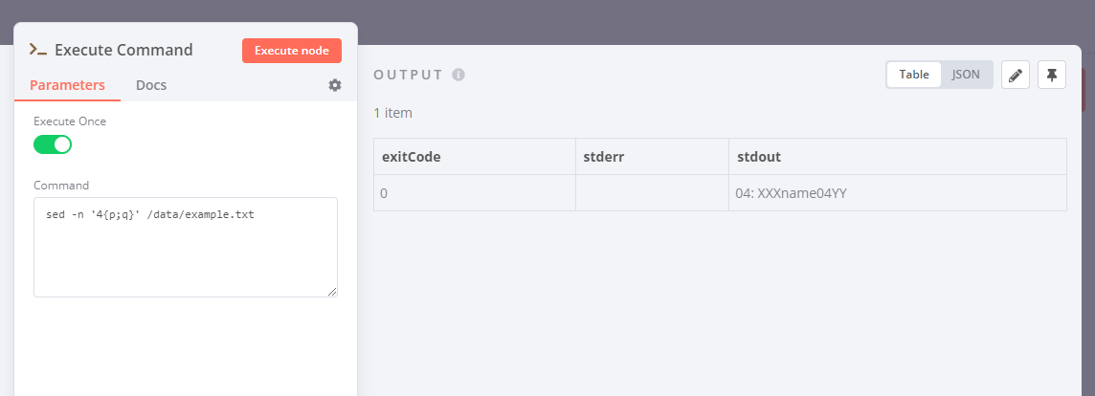Open the Parameters tab

pyautogui.click(x=67, y=85)
